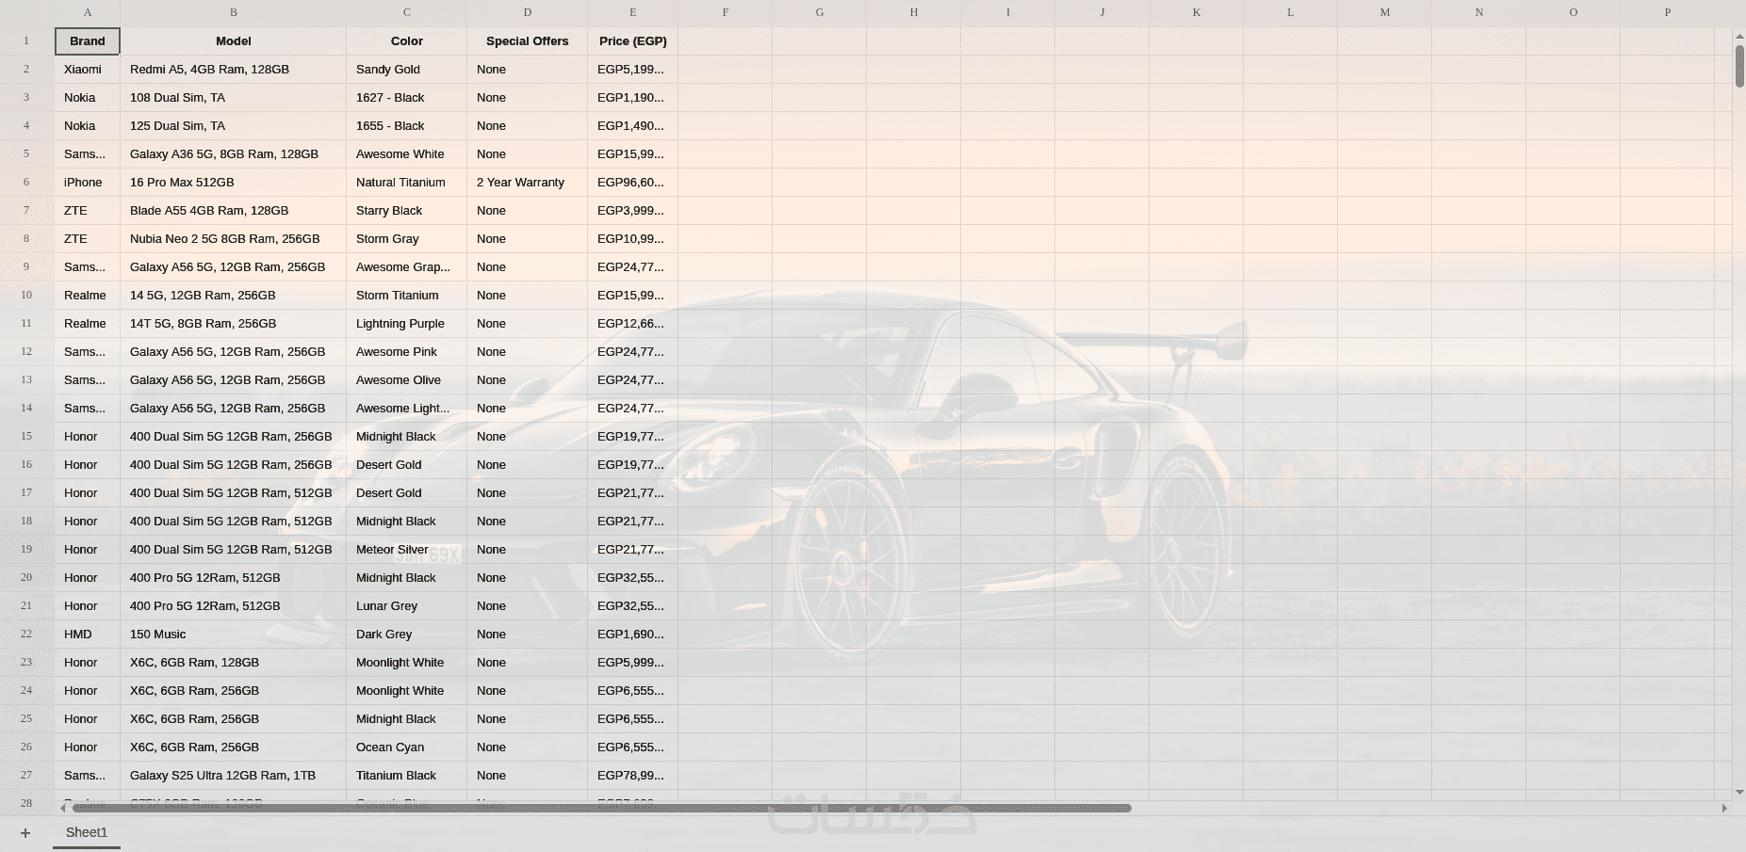
Task: Click the 'Galaxy A36 5G, 8GB Ram, 128GB' cell
Action: [x=234, y=154]
